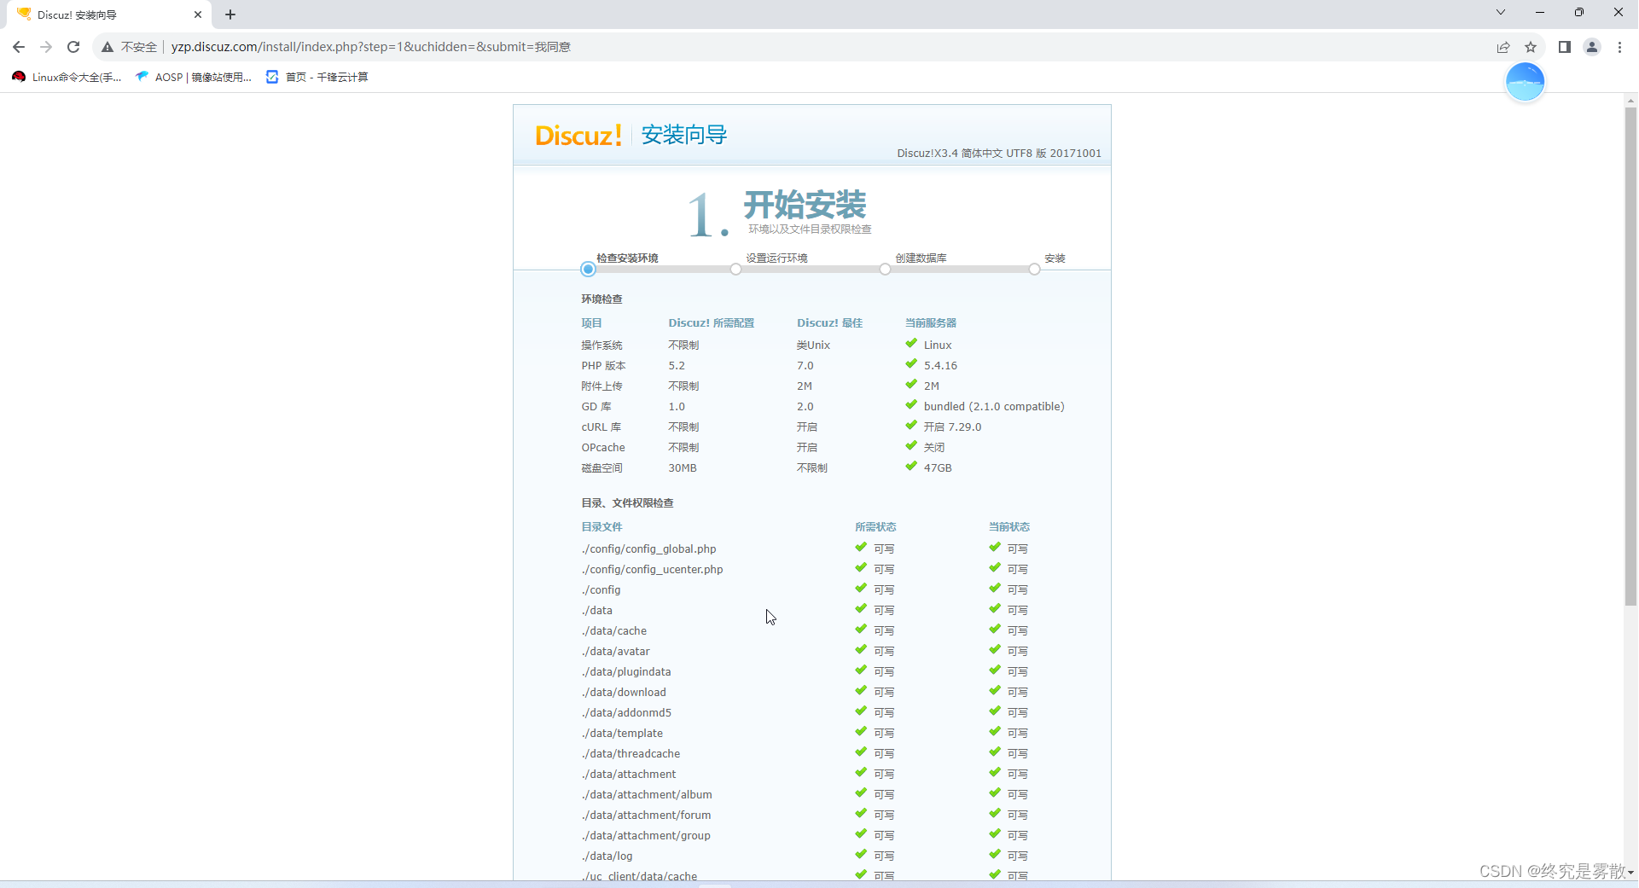The height and width of the screenshot is (888, 1639).
Task: Click 当前状态 check for ./data/template
Action: pyautogui.click(x=995, y=731)
